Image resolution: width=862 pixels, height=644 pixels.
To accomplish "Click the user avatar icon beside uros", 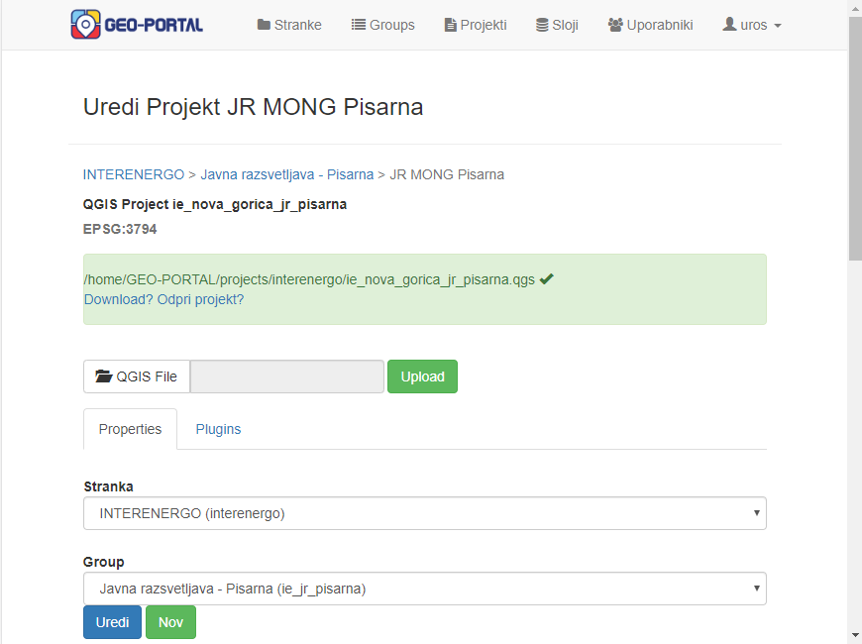I will pyautogui.click(x=729, y=24).
